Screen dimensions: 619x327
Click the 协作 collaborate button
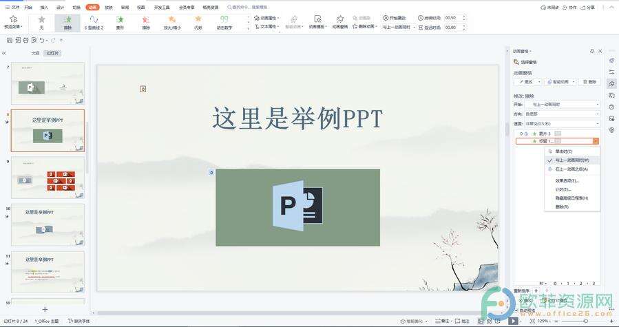(x=569, y=8)
